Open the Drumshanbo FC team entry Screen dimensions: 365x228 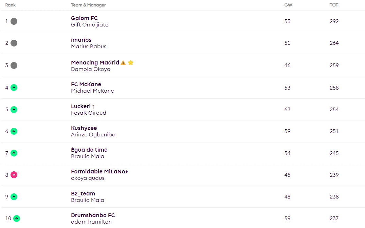point(93,215)
